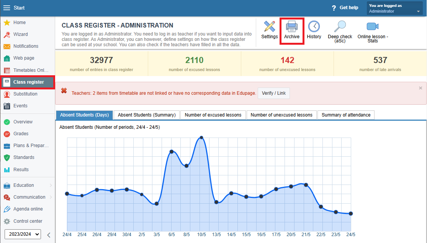Image resolution: width=427 pixels, height=243 pixels.
Task: Open the logged-in Administrator account dropdown
Action: pos(394,8)
